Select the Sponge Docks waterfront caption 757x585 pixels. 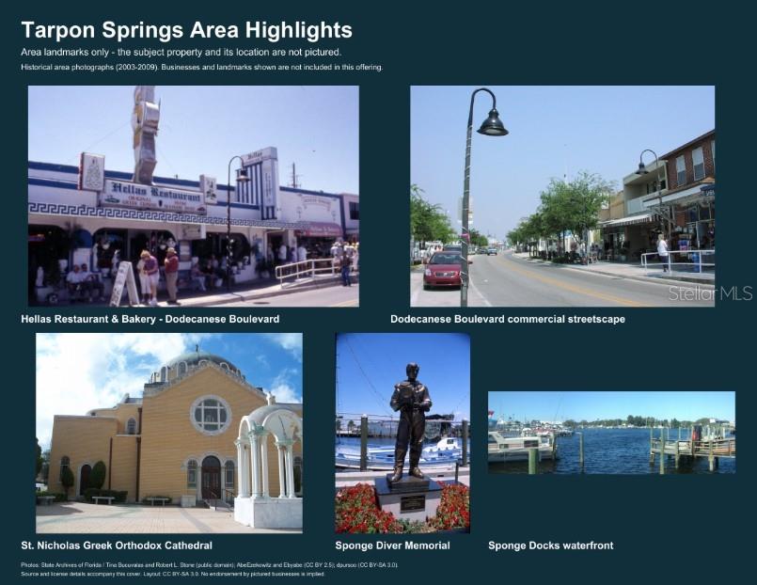click(551, 545)
